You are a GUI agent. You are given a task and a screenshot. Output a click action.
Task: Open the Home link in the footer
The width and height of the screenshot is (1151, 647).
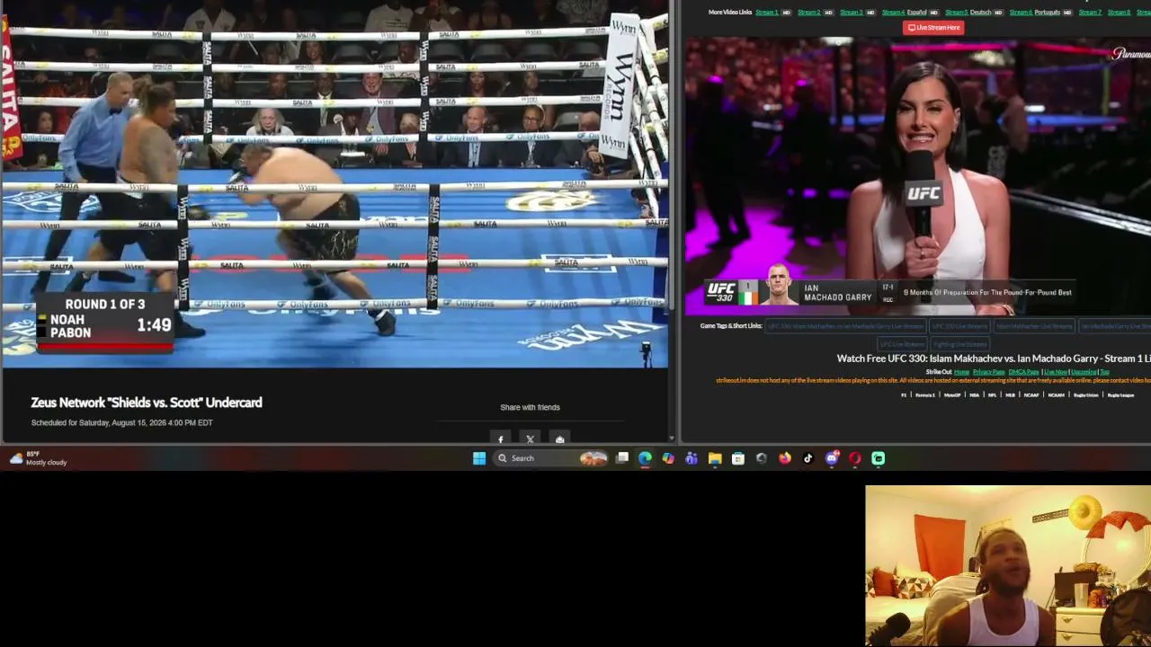pyautogui.click(x=961, y=372)
